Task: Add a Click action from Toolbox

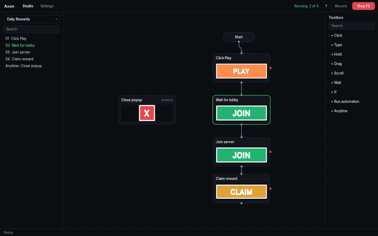Action: [352, 35]
